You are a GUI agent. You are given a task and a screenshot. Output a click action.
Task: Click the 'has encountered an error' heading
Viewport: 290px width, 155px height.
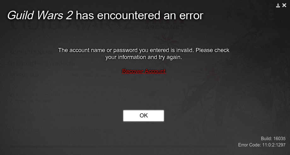[x=139, y=16]
